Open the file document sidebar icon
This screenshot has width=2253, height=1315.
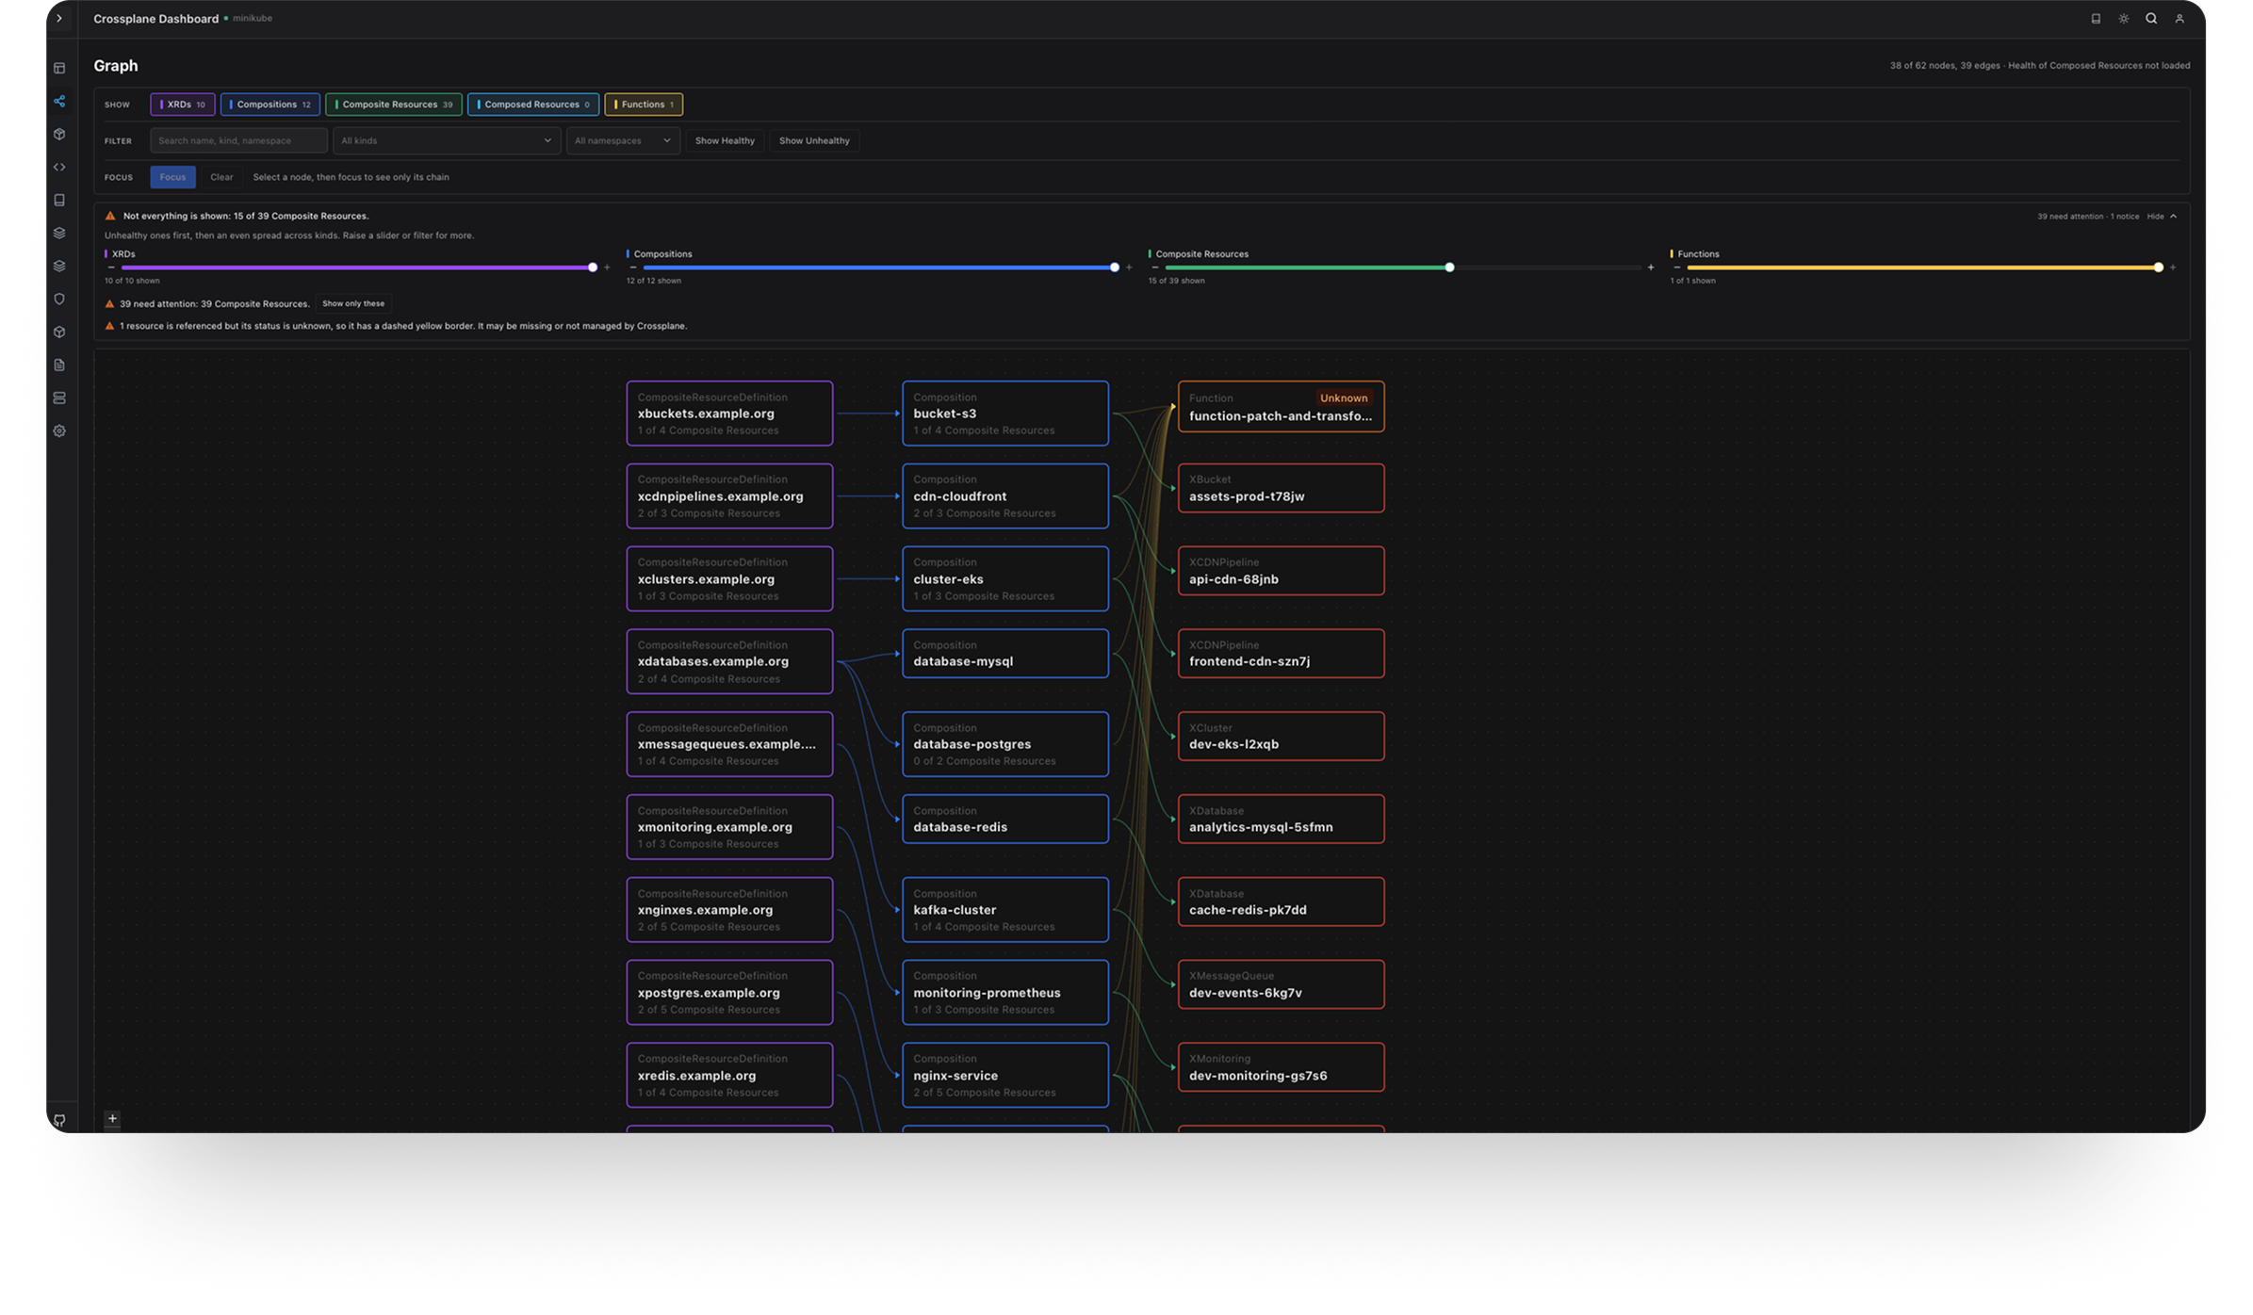click(59, 365)
